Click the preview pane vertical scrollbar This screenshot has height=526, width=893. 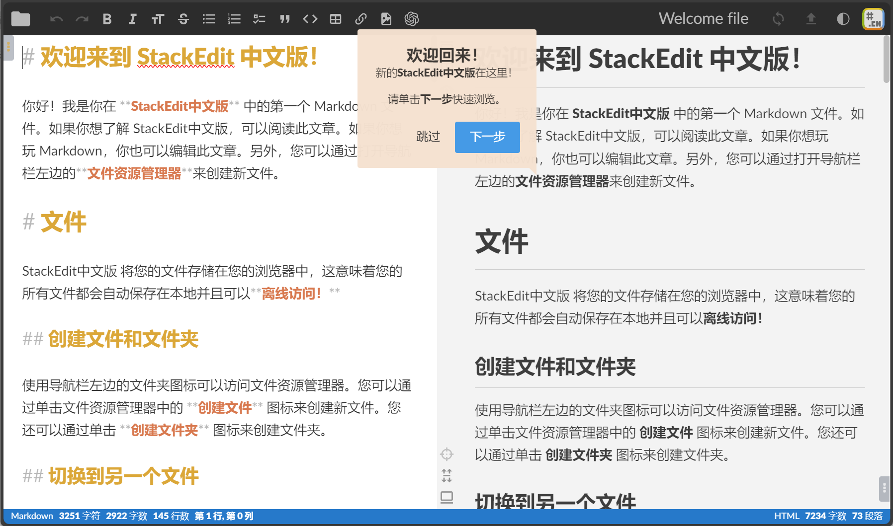click(886, 59)
